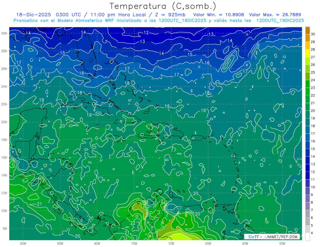Screen dimensions: 320x247
Task: Click the "70W" longitude axis label
Action: (171, 244)
